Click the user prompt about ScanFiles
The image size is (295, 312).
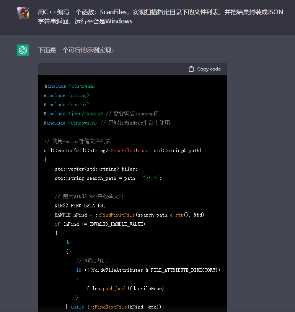point(160,16)
